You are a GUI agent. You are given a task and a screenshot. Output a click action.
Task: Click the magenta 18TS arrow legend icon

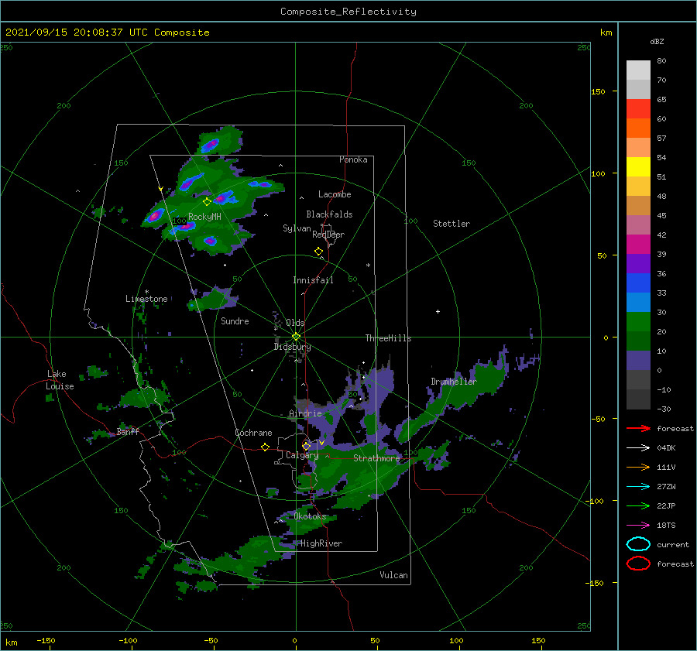point(638,526)
